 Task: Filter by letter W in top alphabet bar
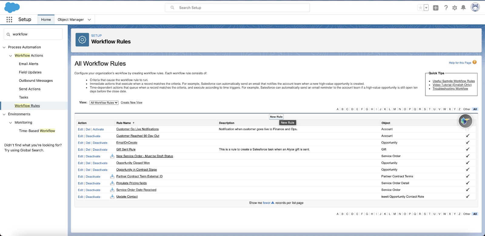pos(445,109)
